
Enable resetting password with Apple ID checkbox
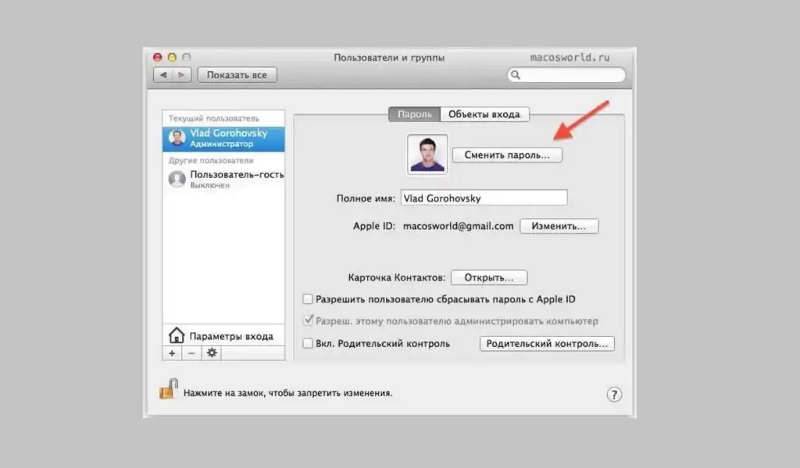pyautogui.click(x=308, y=299)
